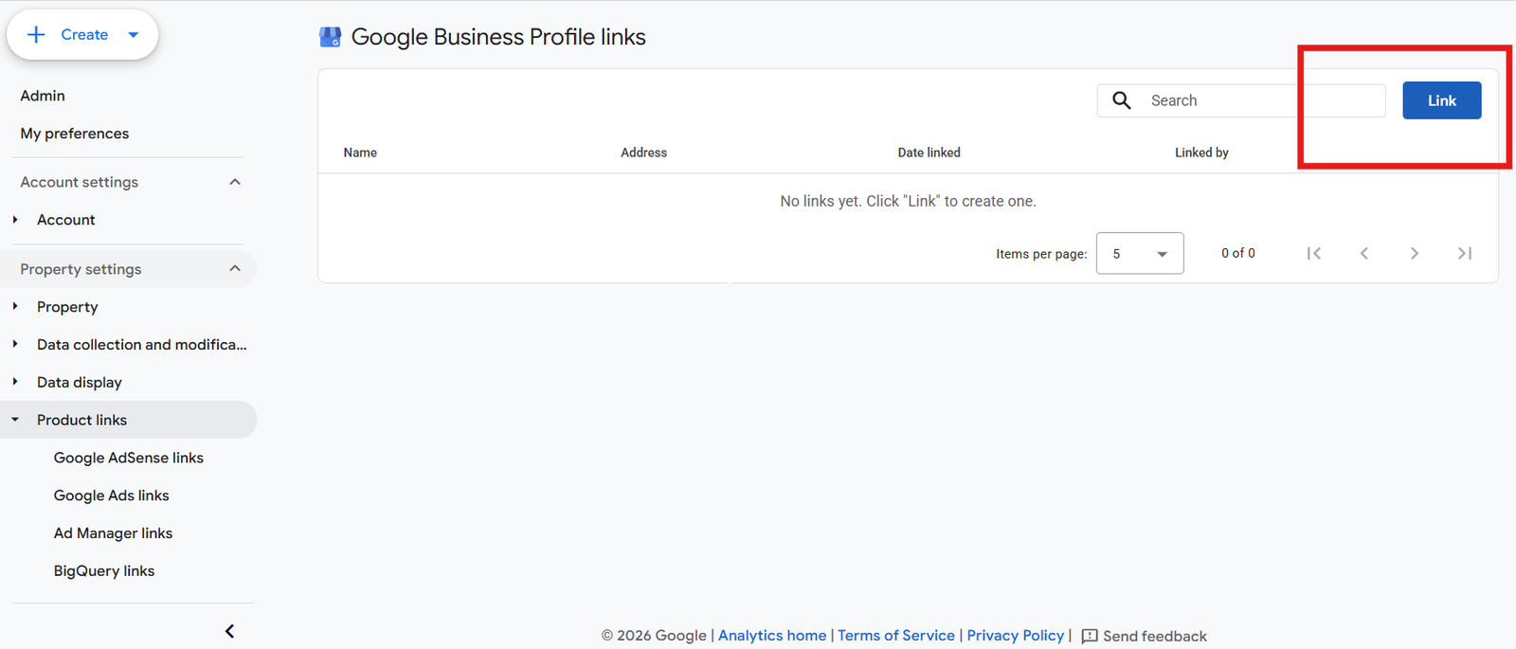Collapse the sidebar with the left arrow
This screenshot has width=1516, height=649.
coord(229,631)
